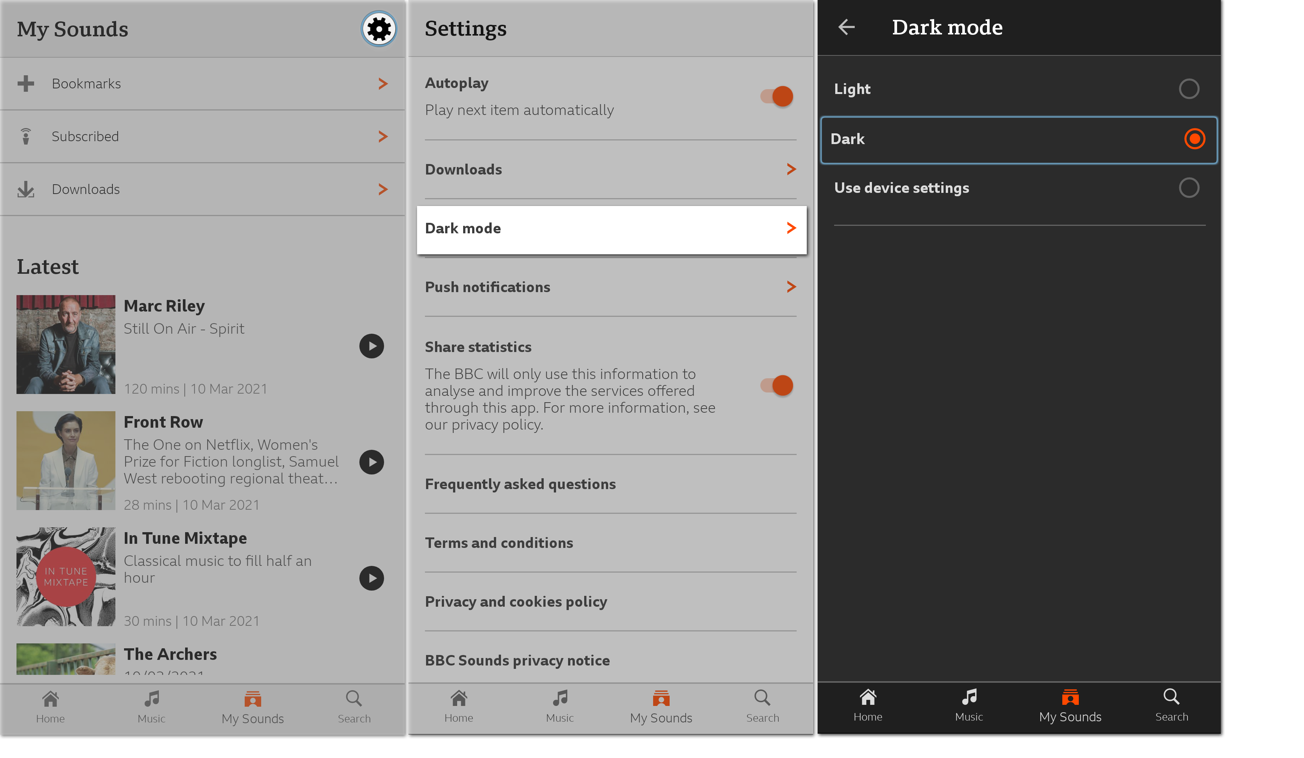Tap Home icon in Dark mode screen nav bar
Image resolution: width=1304 pixels, height=758 pixels.
pyautogui.click(x=868, y=697)
